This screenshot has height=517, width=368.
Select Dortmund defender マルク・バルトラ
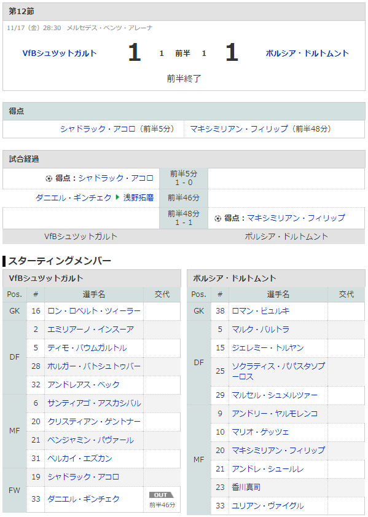pyautogui.click(x=260, y=330)
